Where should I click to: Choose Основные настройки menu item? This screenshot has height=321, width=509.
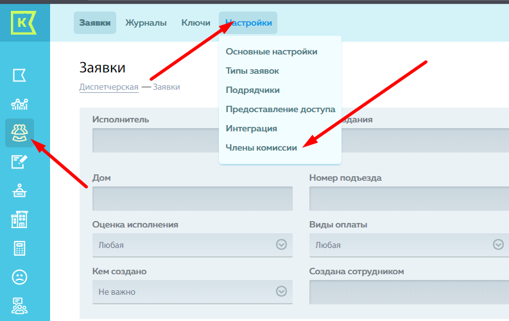click(x=271, y=51)
